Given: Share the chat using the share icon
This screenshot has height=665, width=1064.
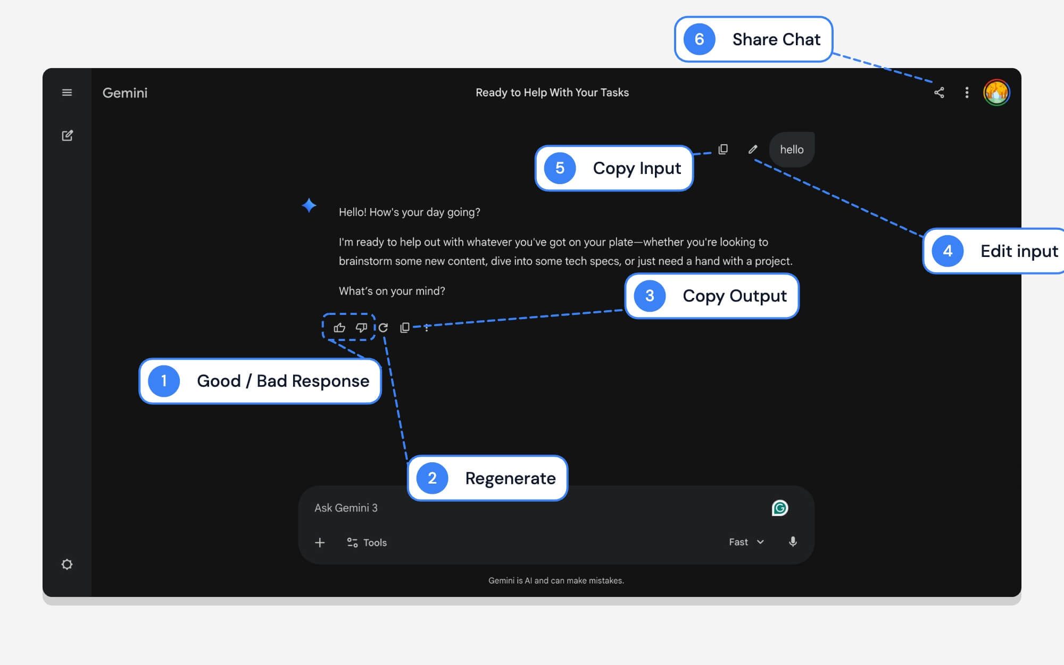Looking at the screenshot, I should click(939, 93).
